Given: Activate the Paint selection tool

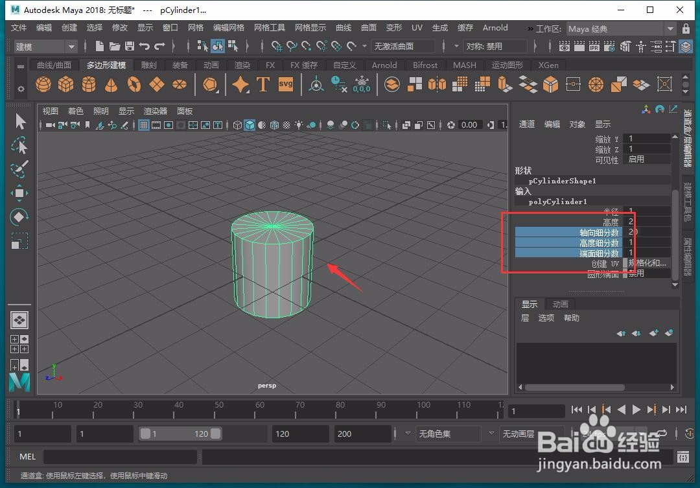Looking at the screenshot, I should 19,168.
